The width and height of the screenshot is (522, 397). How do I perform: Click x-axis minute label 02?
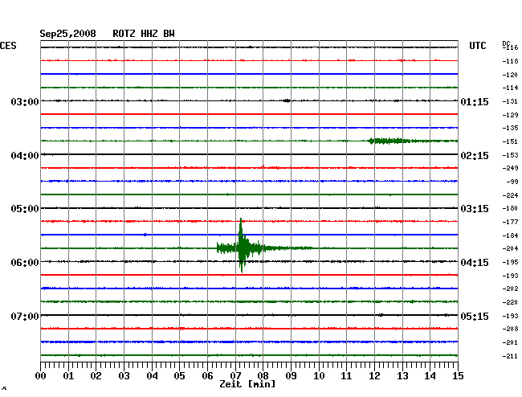point(96,375)
